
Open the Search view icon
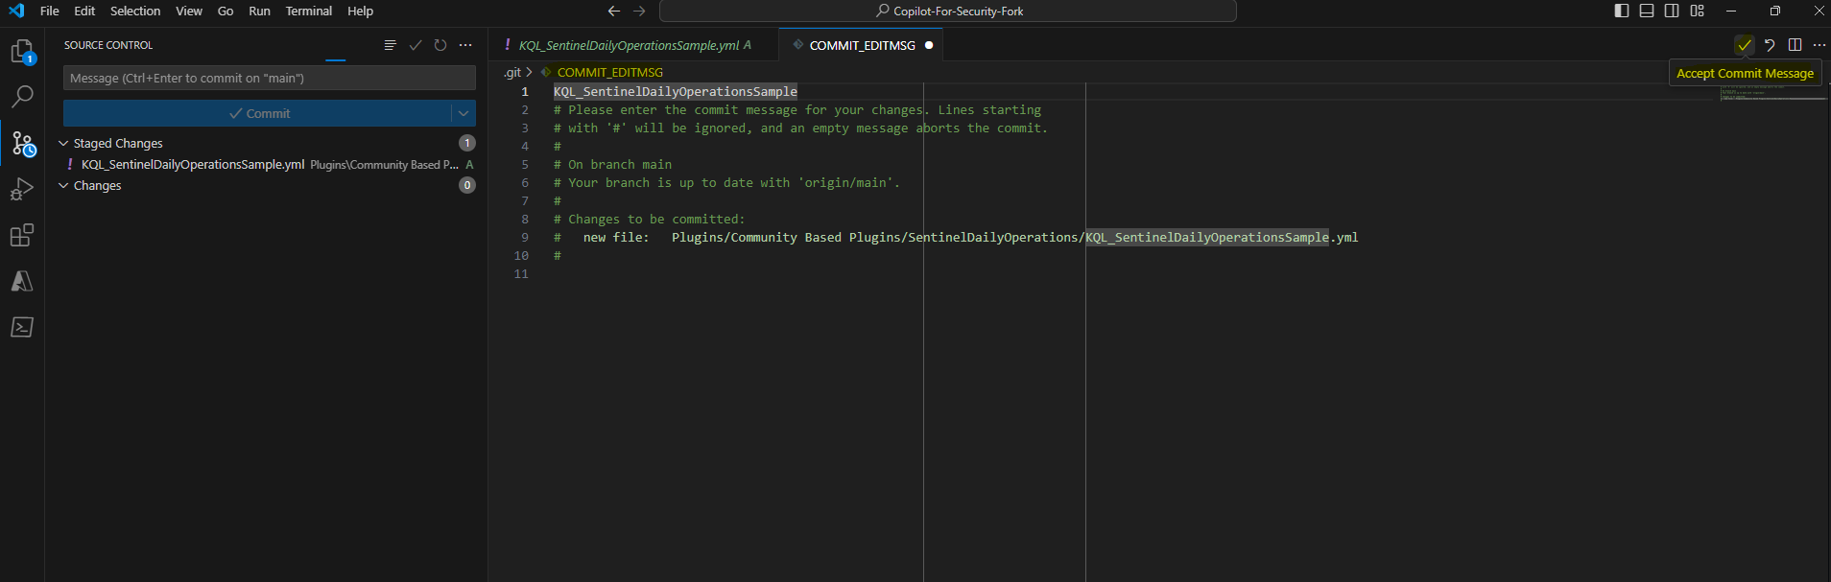coord(21,97)
